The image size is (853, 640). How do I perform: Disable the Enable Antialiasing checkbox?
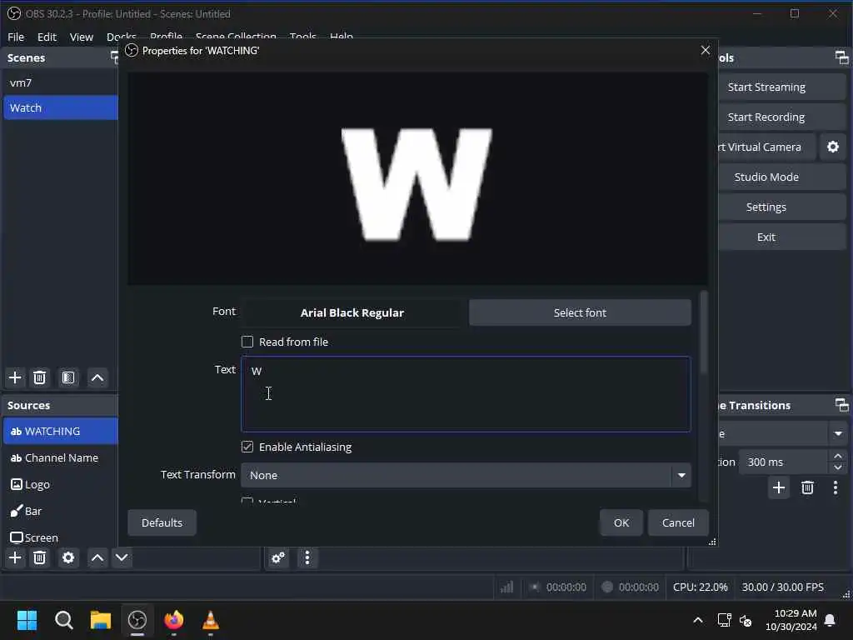tap(247, 447)
